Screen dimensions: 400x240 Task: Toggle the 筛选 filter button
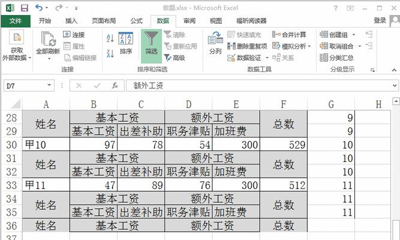tap(151, 46)
